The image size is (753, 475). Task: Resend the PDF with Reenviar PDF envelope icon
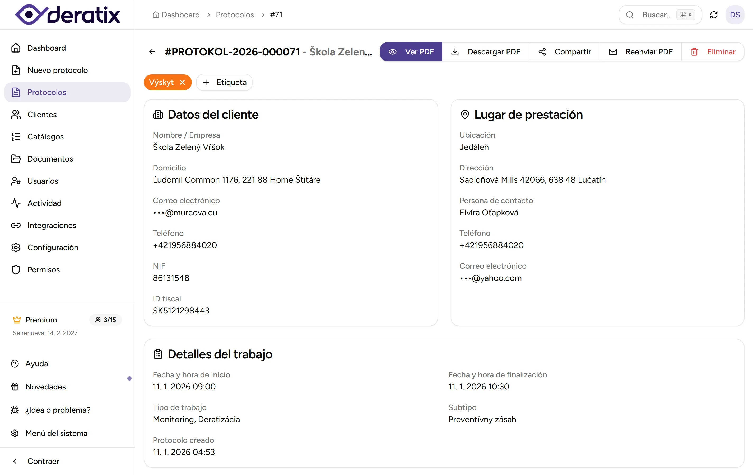pyautogui.click(x=613, y=51)
